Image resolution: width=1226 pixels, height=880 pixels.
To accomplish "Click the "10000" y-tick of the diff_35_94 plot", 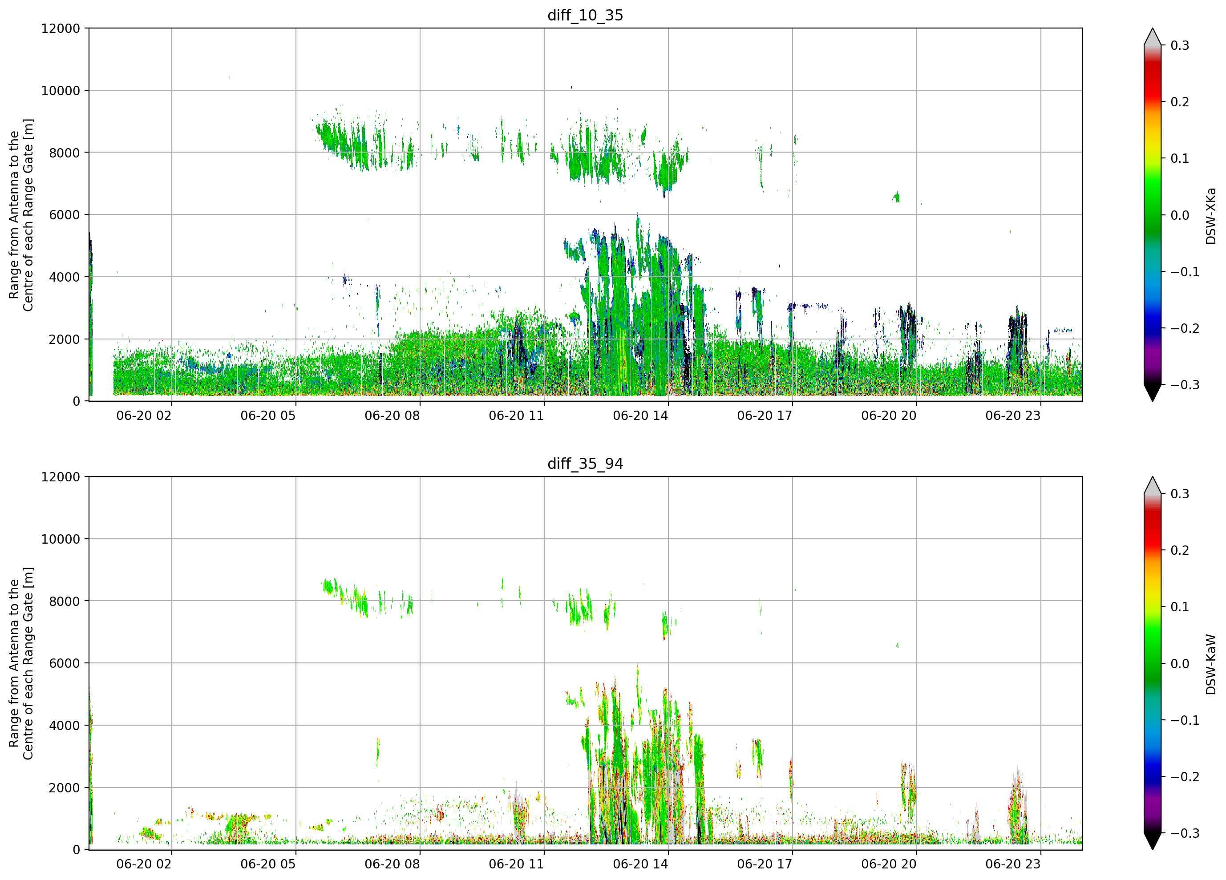I will coord(61,540).
